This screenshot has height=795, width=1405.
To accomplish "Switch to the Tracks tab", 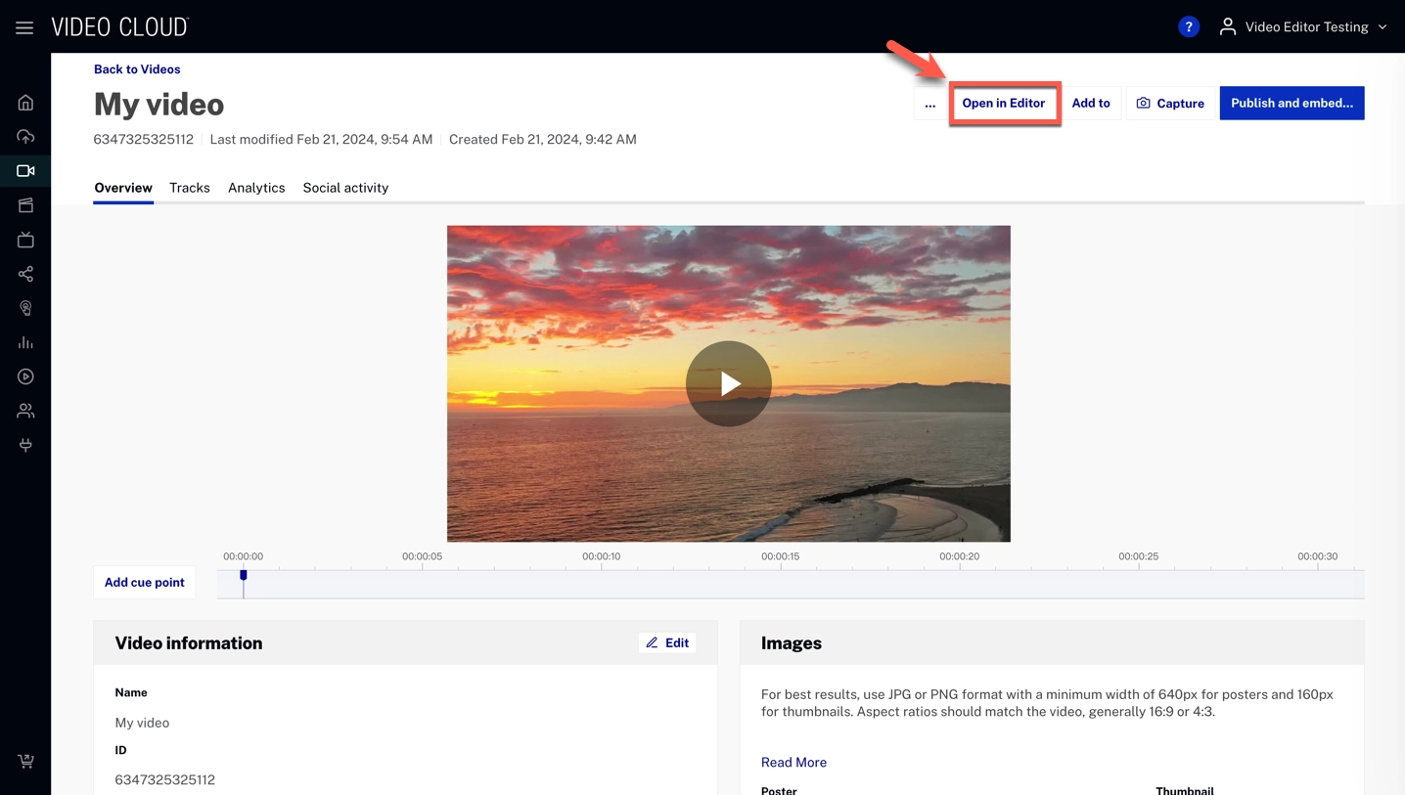I will tap(189, 188).
